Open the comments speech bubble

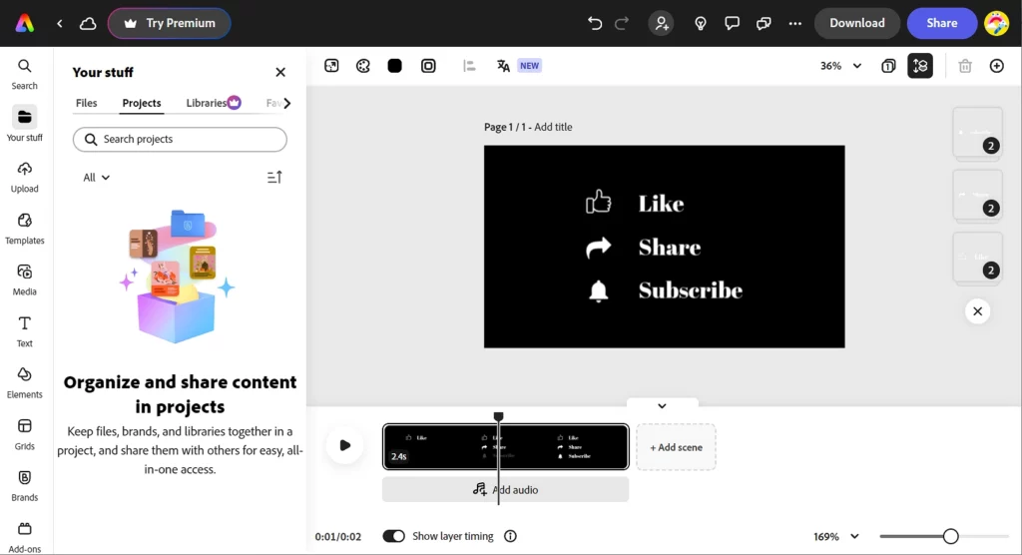[732, 24]
